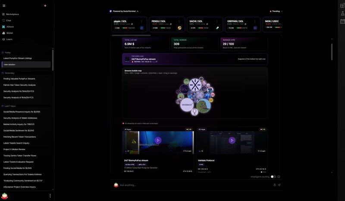Click the user avatar at the bottom left
Screen dimensions: 345x201
click(x=5, y=195)
